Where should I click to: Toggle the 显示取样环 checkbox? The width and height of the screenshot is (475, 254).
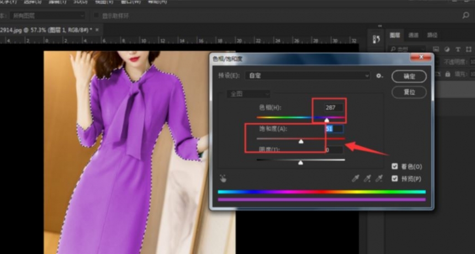(x=96, y=15)
